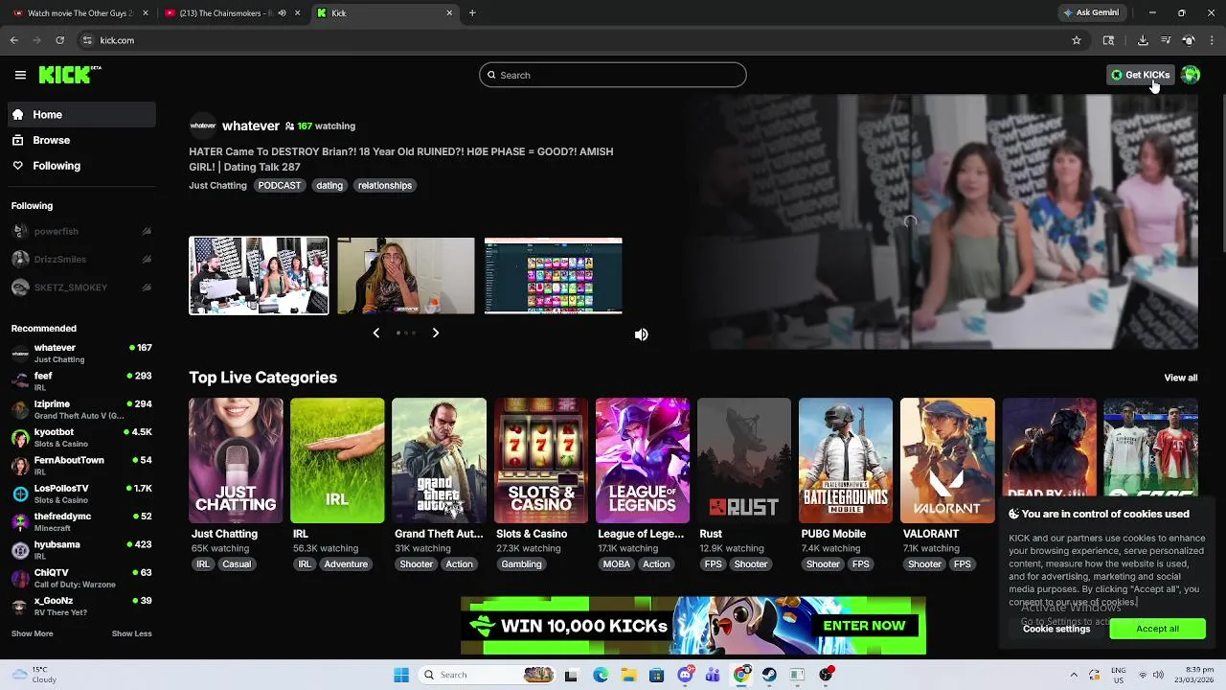Go back to previous page
The image size is (1226, 690).
tap(14, 40)
